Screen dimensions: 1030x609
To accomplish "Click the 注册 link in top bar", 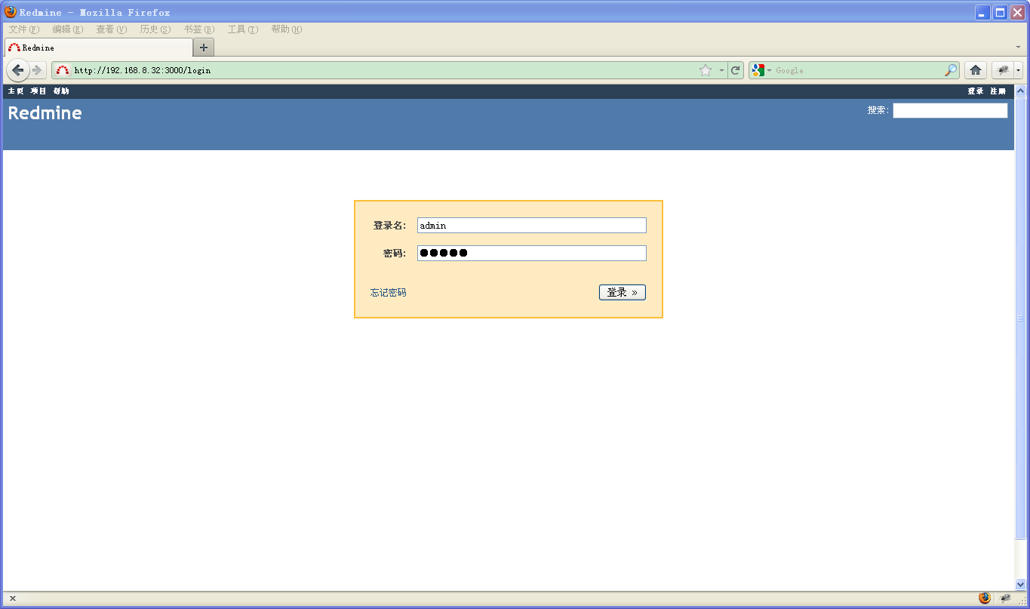I will click(x=998, y=91).
